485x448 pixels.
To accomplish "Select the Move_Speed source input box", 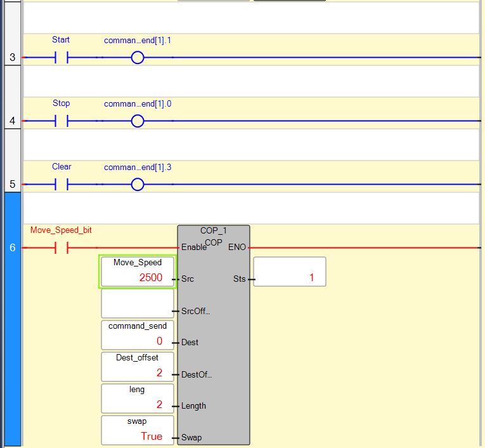I will [138, 272].
